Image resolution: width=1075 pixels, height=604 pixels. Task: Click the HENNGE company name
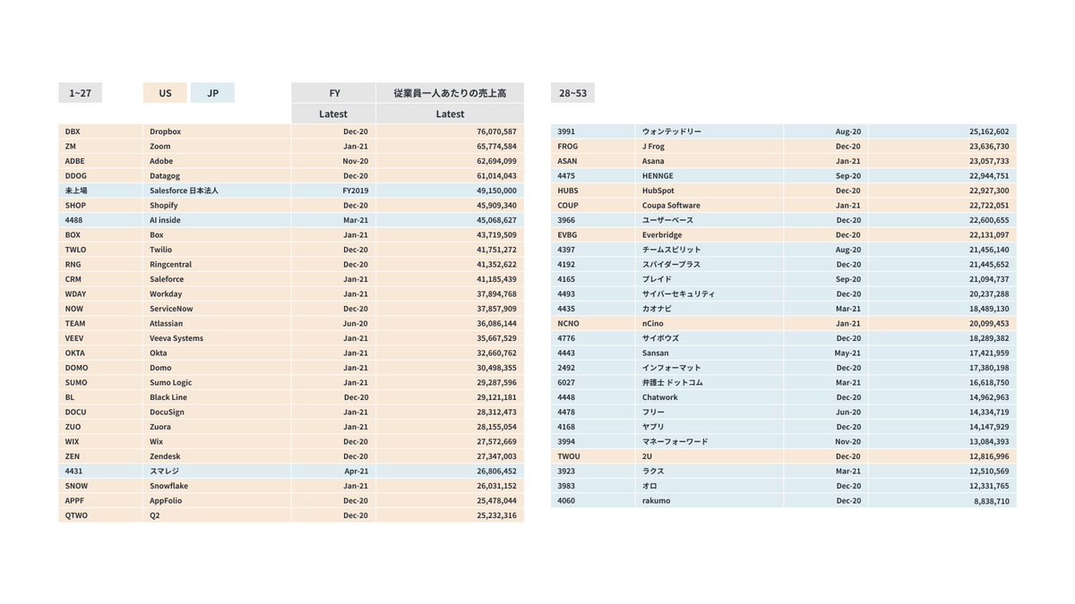click(658, 175)
